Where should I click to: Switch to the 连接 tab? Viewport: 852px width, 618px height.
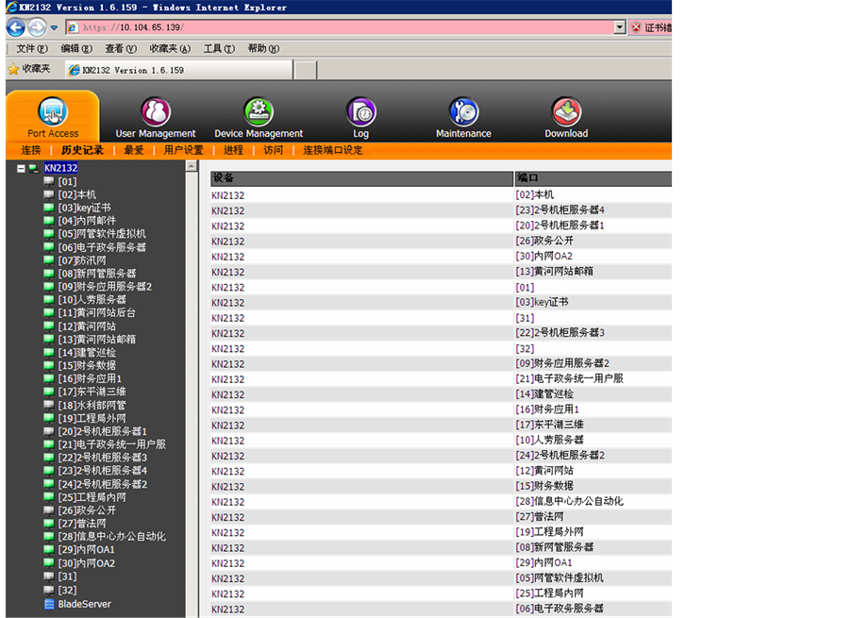click(31, 150)
